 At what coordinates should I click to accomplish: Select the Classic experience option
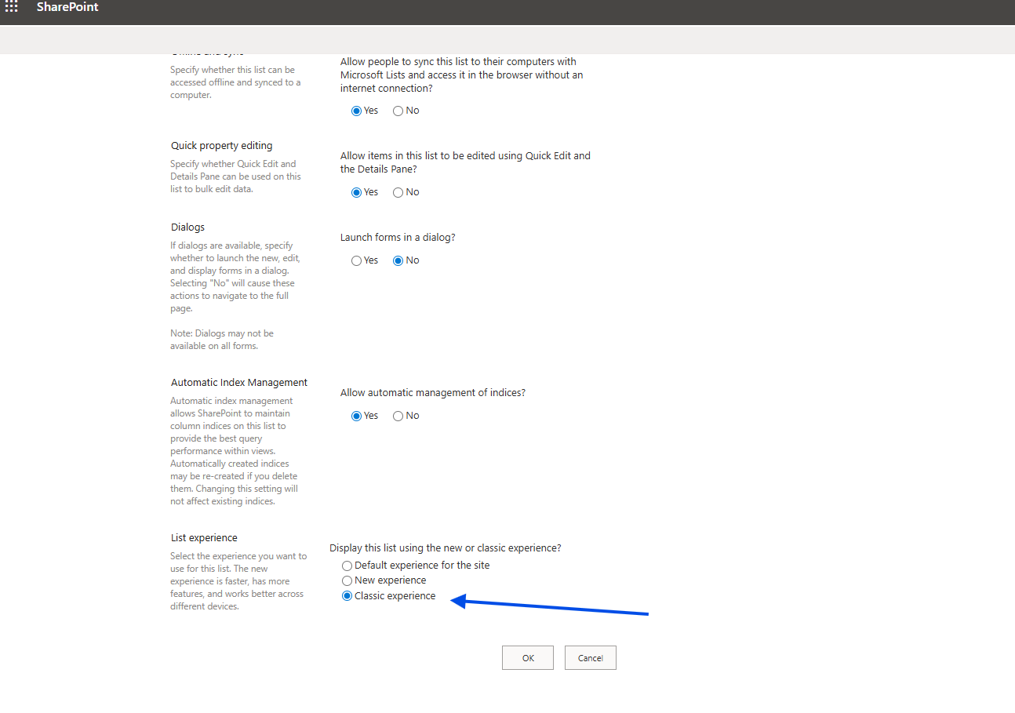click(x=347, y=597)
